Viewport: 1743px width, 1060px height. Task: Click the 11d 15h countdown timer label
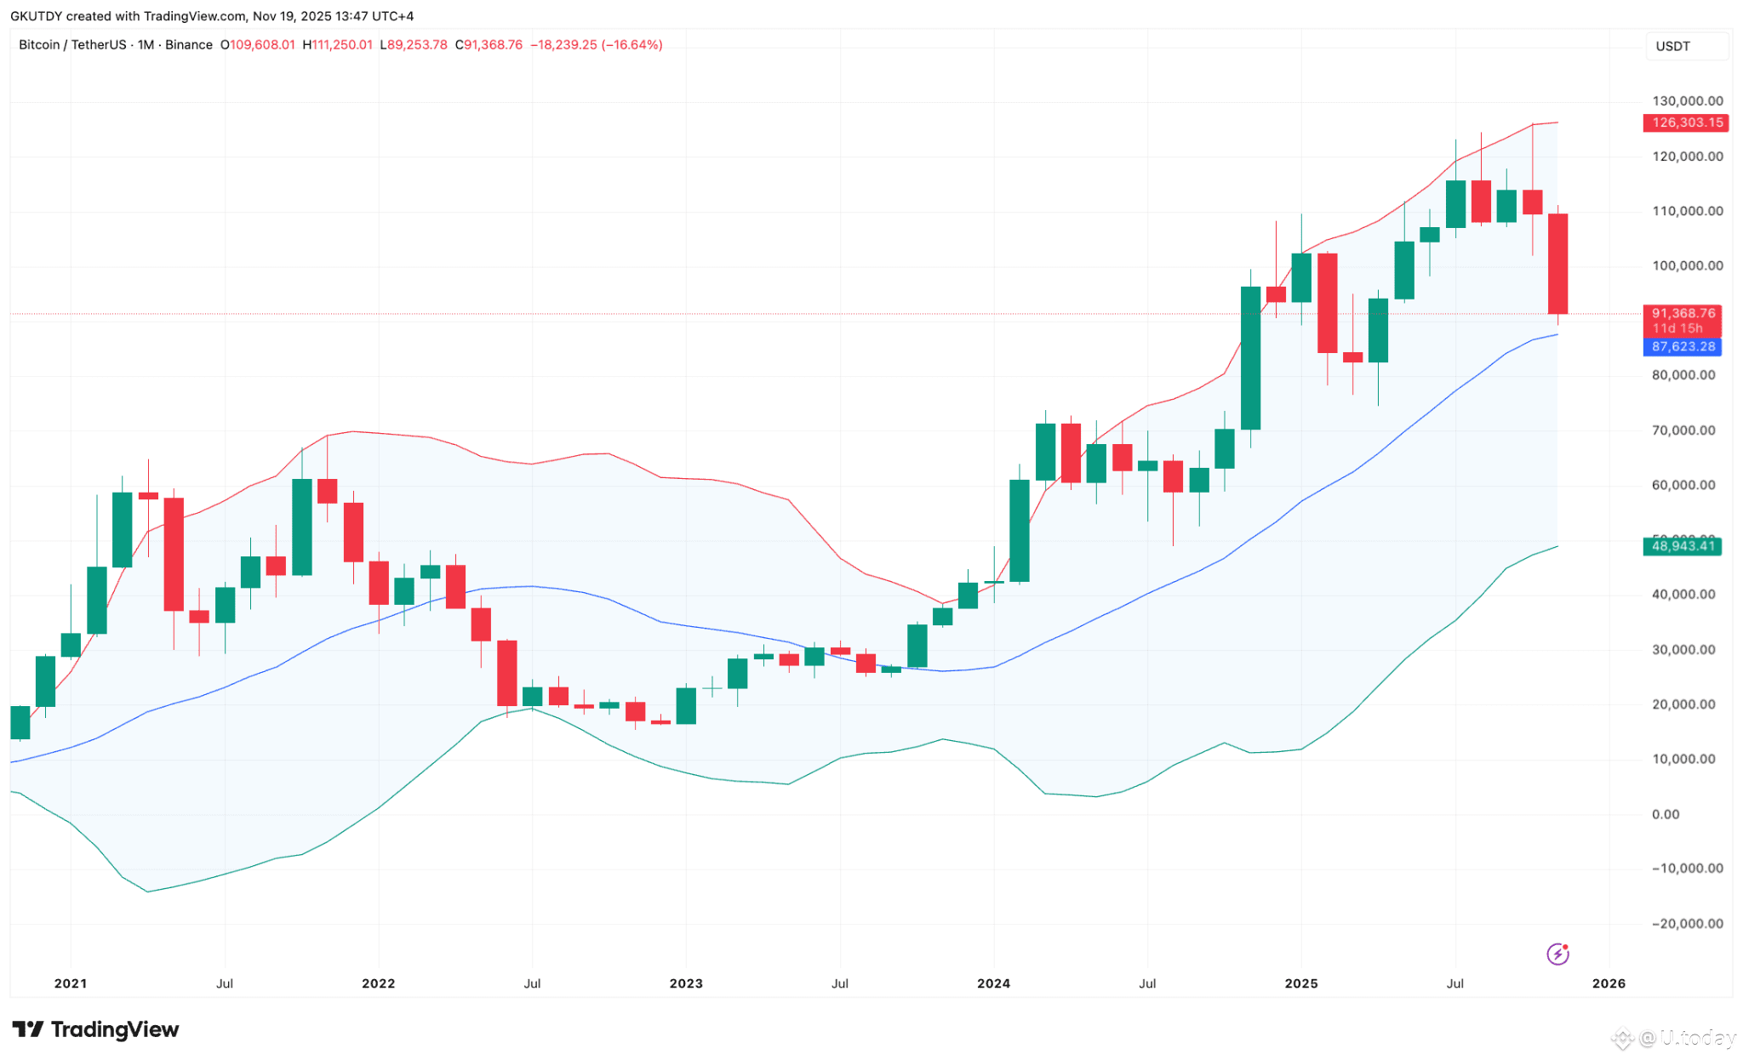coord(1677,328)
